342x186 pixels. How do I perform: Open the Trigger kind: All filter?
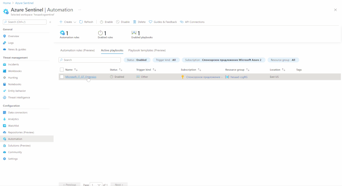point(166,60)
